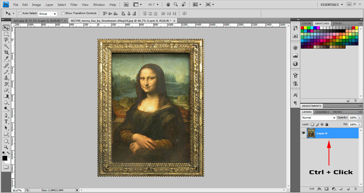Launch Bridge from the application bar
Screen dimensions: 364x193
126,4
